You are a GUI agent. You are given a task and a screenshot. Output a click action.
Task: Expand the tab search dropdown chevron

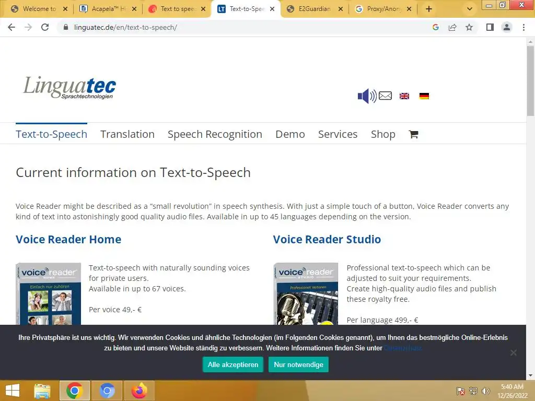coord(470,9)
